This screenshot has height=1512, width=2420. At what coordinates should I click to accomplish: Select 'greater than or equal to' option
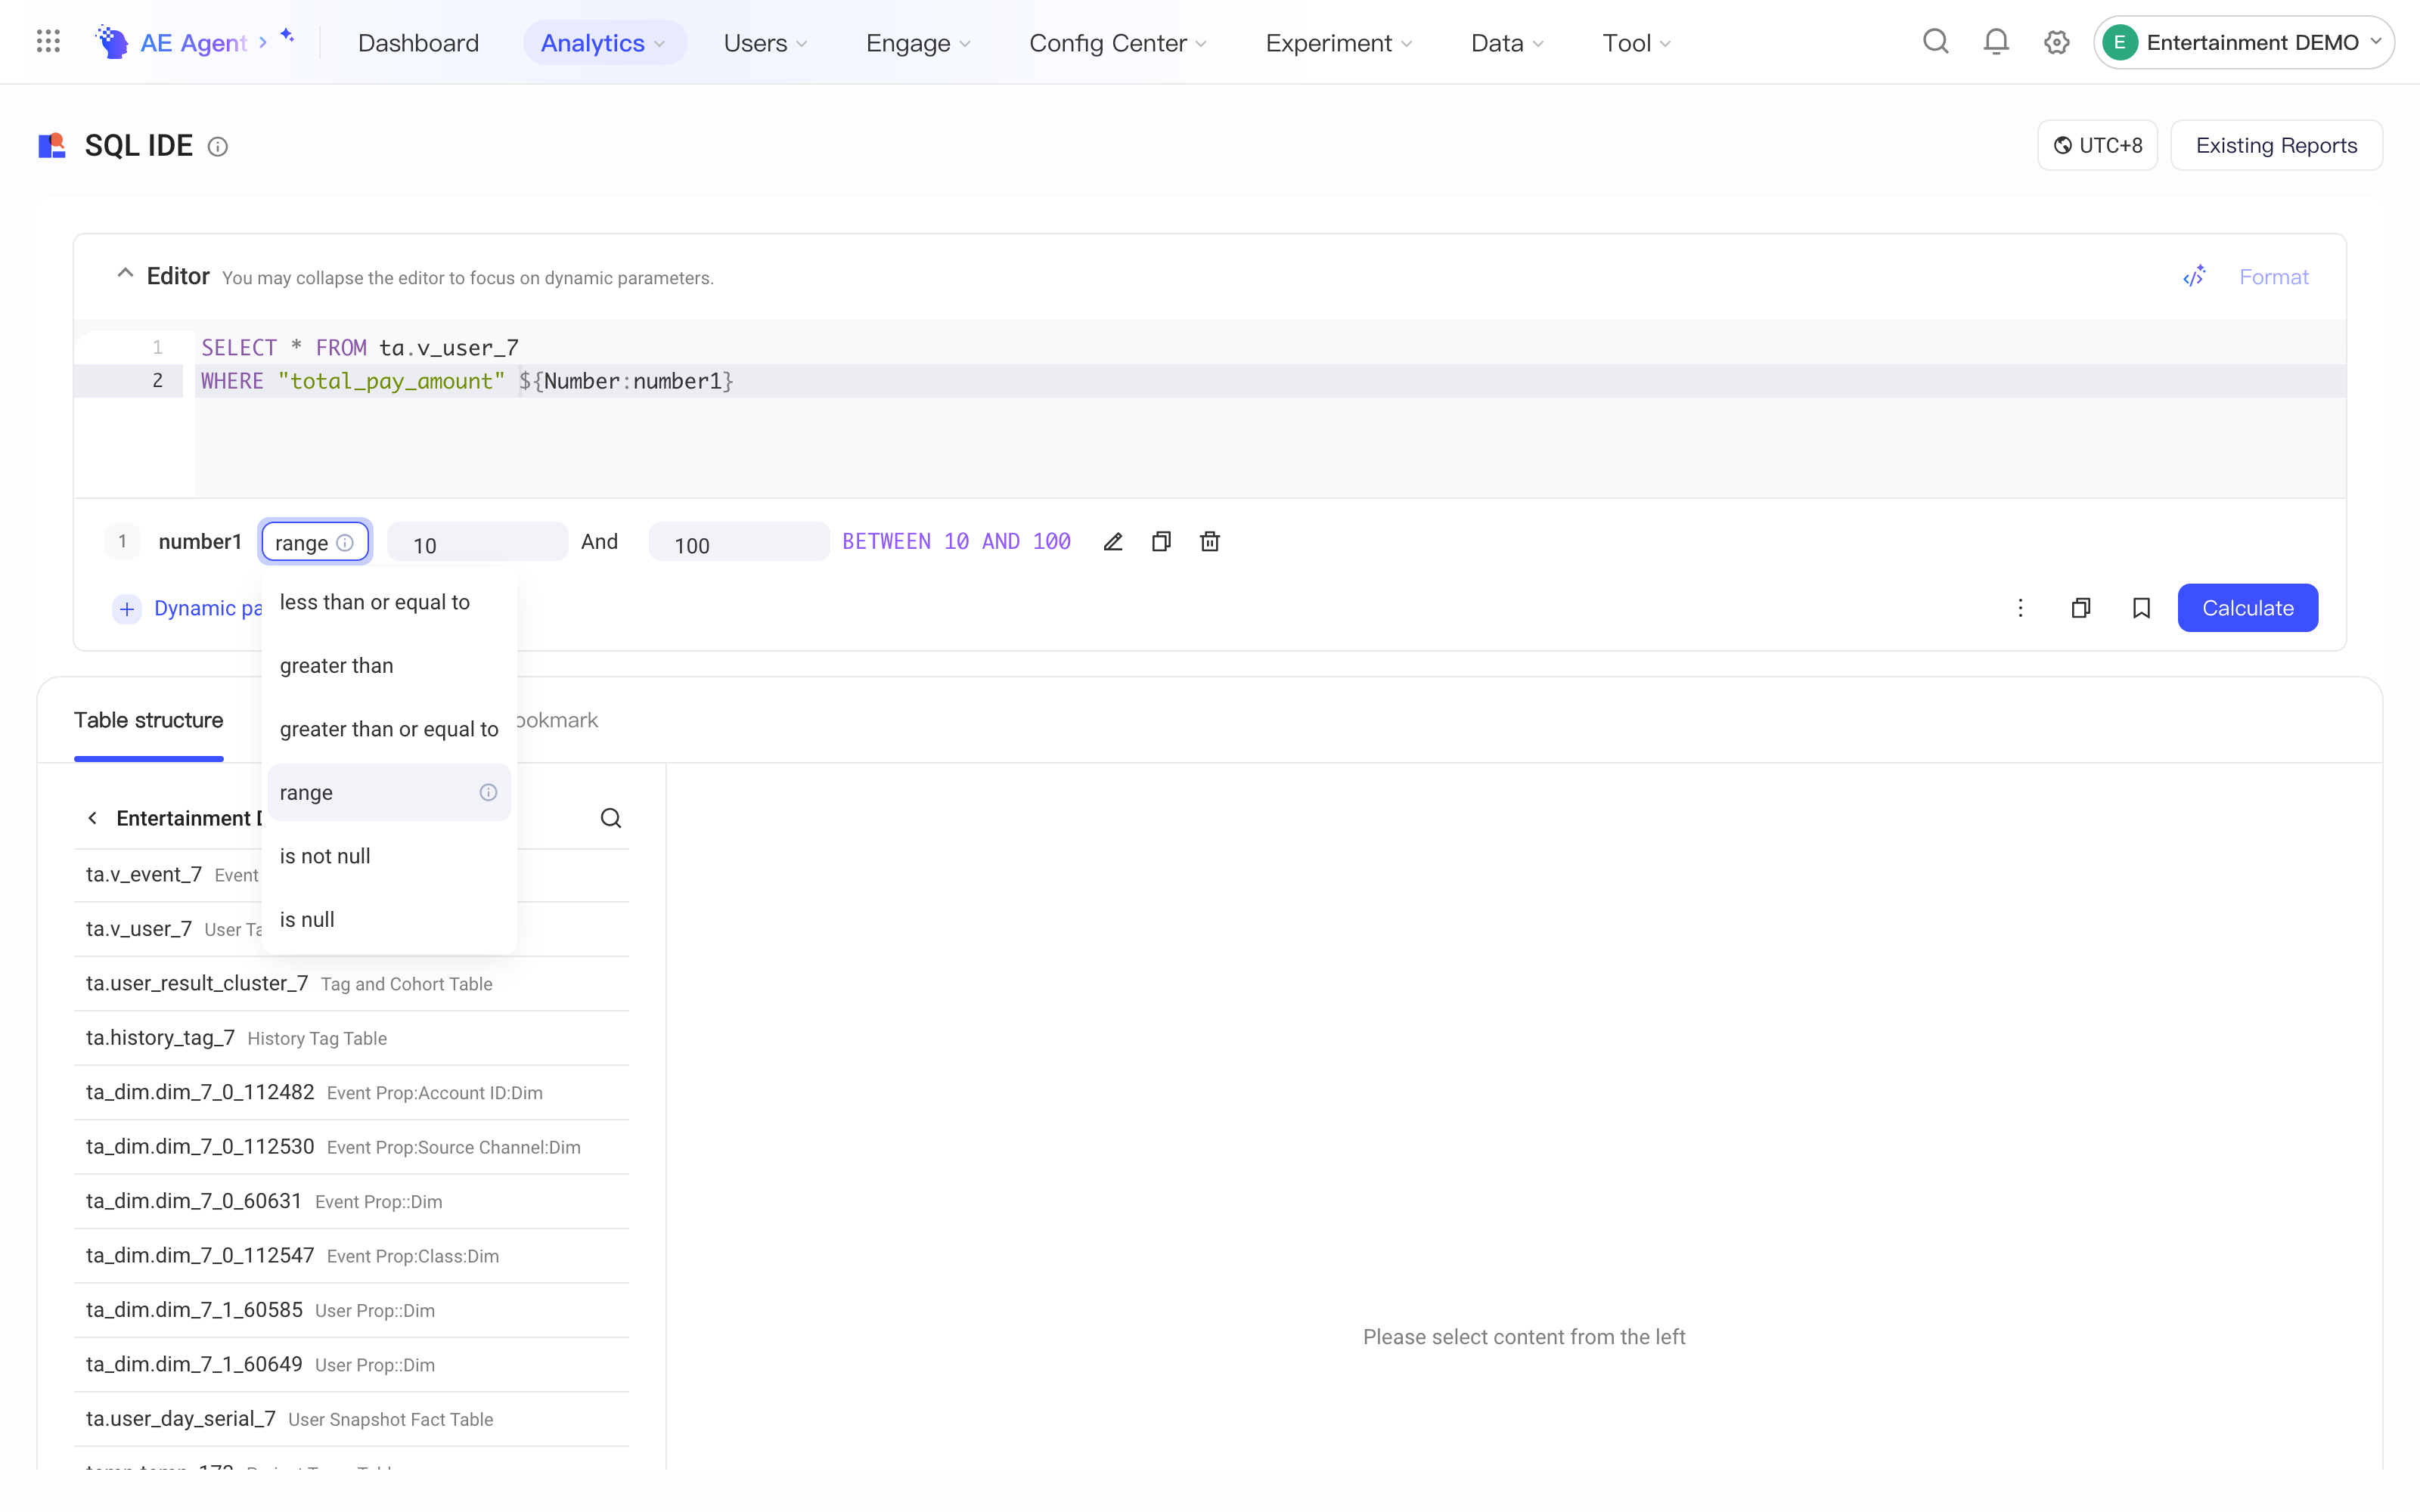[x=389, y=729]
